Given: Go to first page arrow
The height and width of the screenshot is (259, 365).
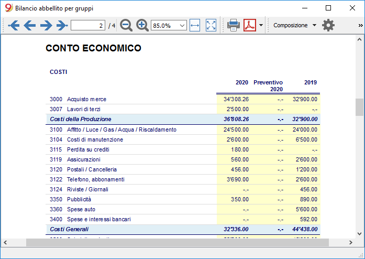Looking at the screenshot, I should click(14, 25).
